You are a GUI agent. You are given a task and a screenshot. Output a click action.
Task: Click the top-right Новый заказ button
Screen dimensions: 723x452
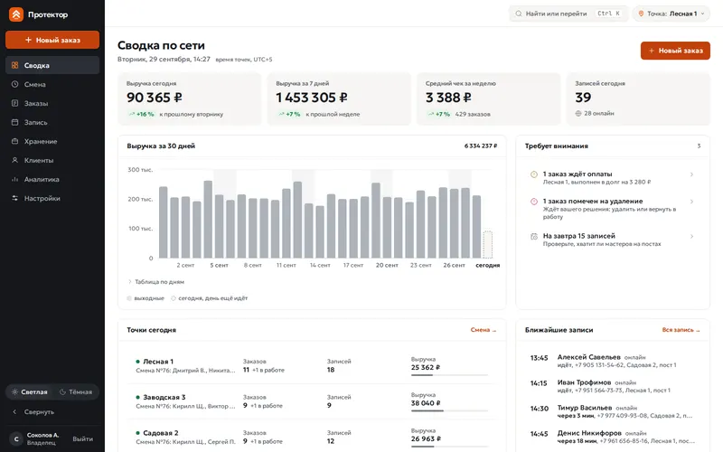coord(675,51)
